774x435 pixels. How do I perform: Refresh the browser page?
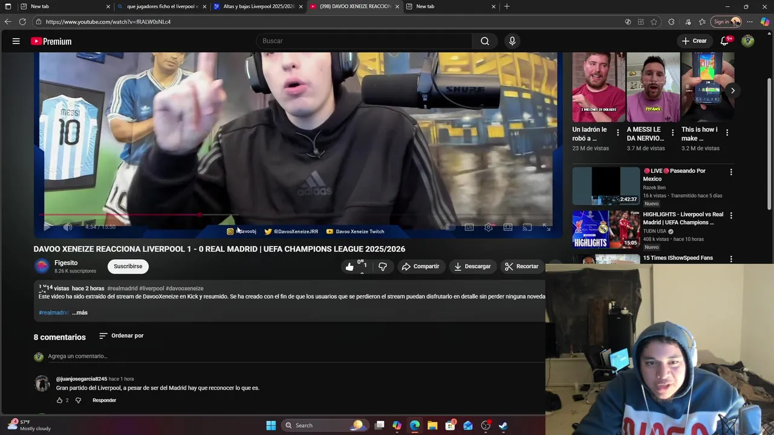pos(22,22)
